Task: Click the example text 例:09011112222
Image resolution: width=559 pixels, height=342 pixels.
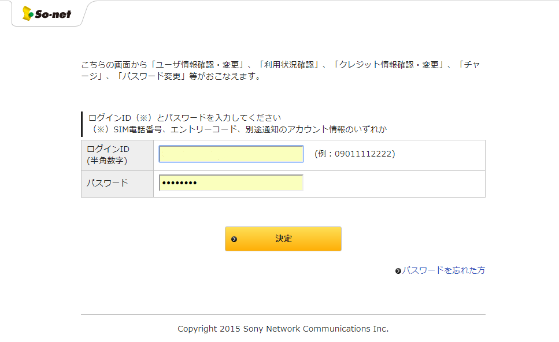Action: point(355,154)
